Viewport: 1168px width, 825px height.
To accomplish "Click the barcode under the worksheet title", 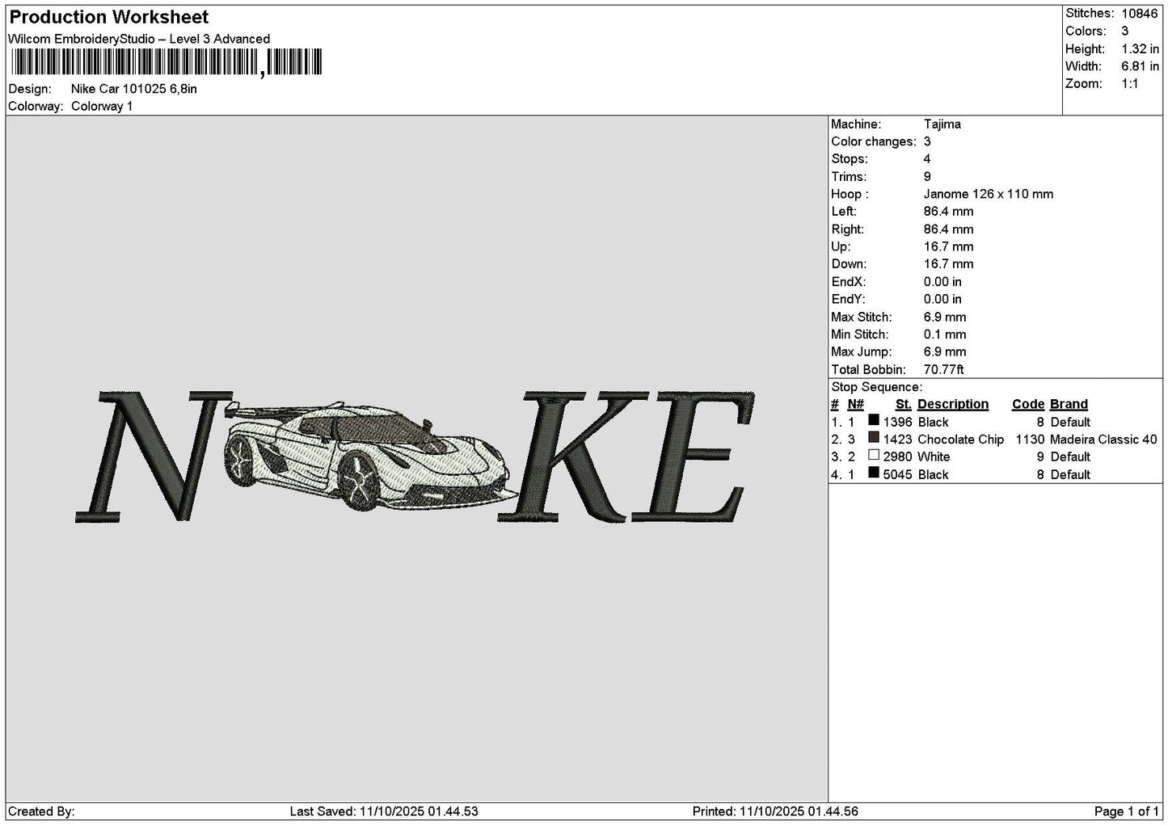I will (167, 62).
